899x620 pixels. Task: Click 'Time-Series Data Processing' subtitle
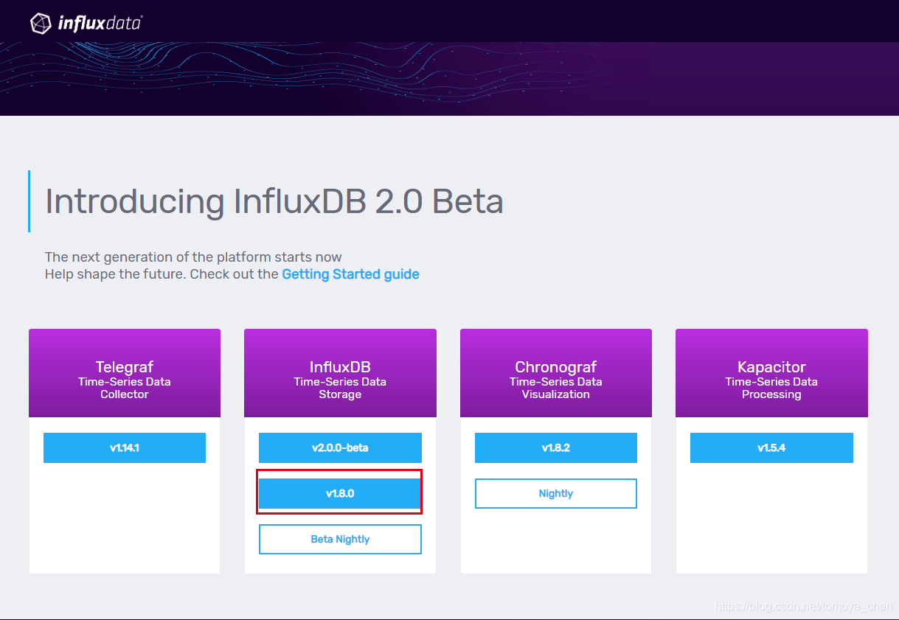pyautogui.click(x=771, y=388)
